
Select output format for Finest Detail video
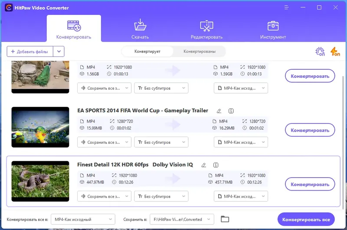coord(241,196)
